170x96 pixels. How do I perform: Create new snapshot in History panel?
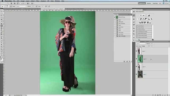127,61
